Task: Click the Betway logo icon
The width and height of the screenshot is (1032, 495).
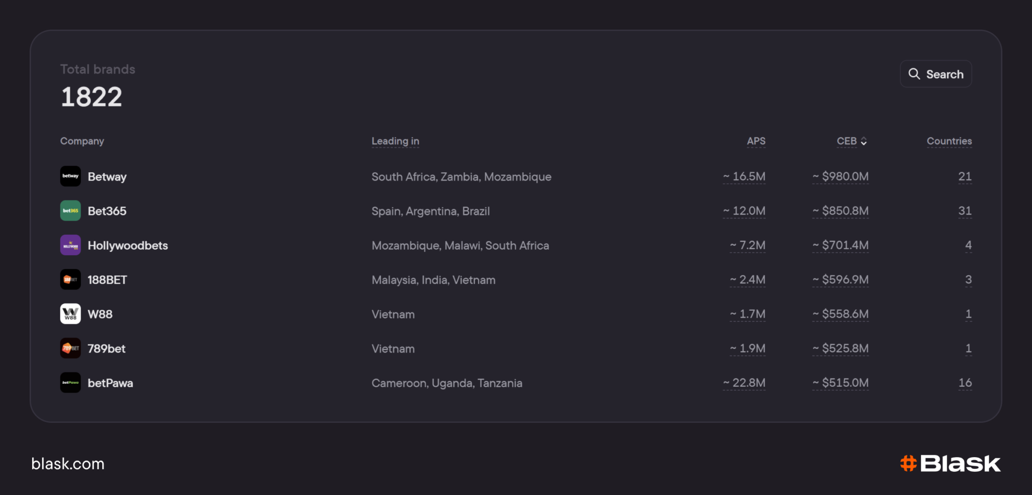Action: (x=71, y=176)
